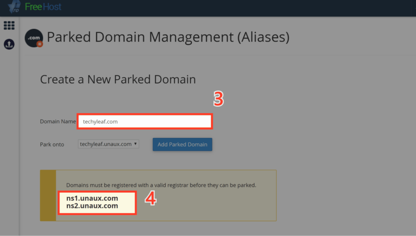Click the upload icon in the sidebar
Image resolution: width=416 pixels, height=236 pixels.
(9, 44)
